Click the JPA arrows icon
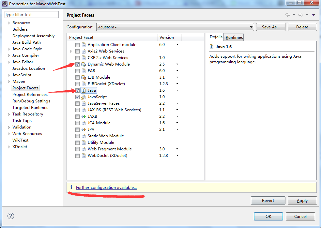The image size is (321, 228). [x=84, y=129]
